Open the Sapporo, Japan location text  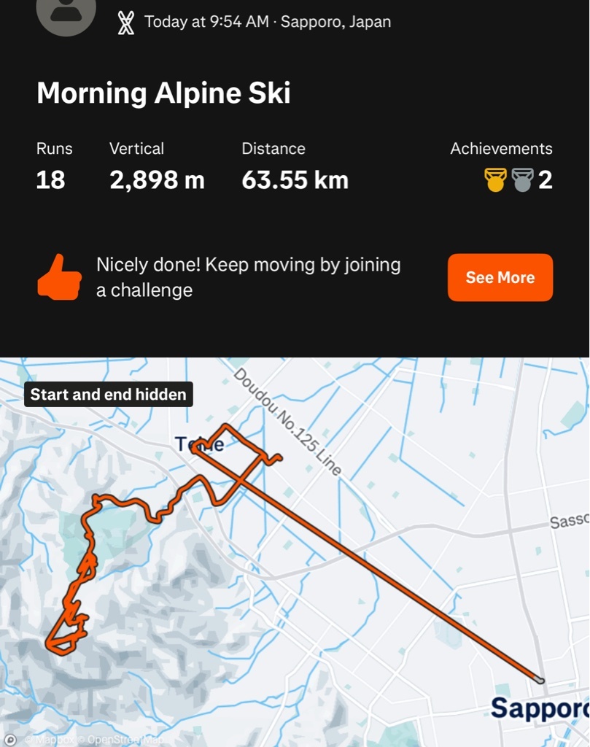point(335,22)
